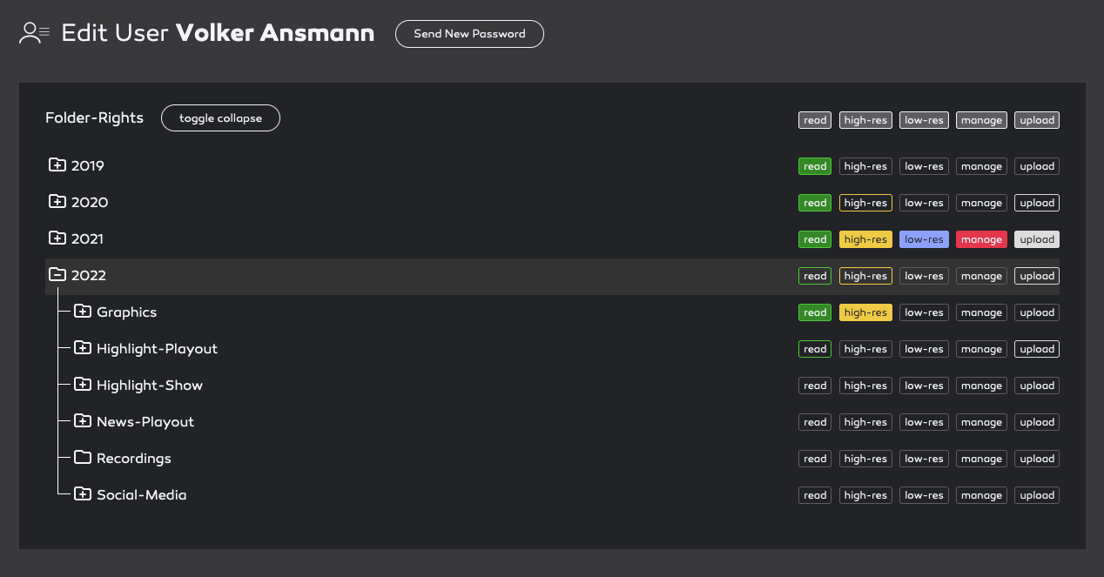This screenshot has width=1104, height=577.
Task: Expand the Graphics subfolder
Action: pos(83,311)
